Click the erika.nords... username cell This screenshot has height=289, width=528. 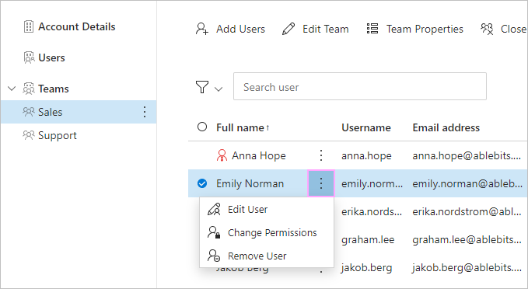[372, 211]
